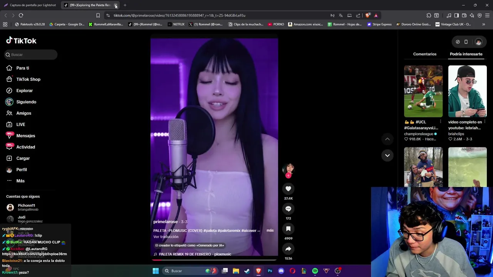Show more bookmarks chevron
493x277 pixels.
(x=483, y=24)
